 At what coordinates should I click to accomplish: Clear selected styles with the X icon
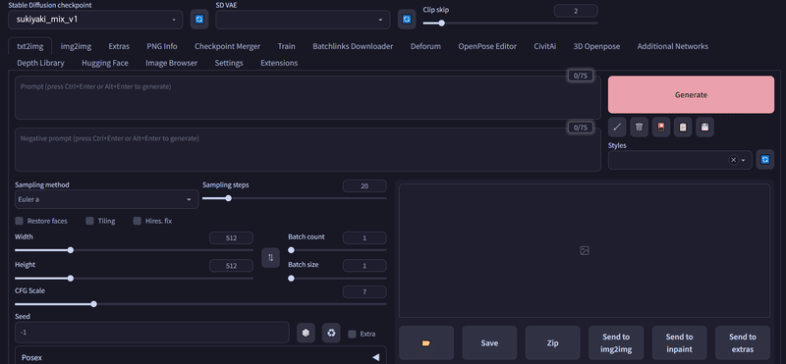pyautogui.click(x=733, y=160)
